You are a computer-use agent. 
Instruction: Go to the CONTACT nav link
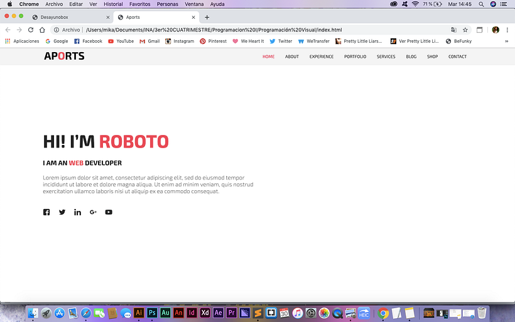click(457, 56)
